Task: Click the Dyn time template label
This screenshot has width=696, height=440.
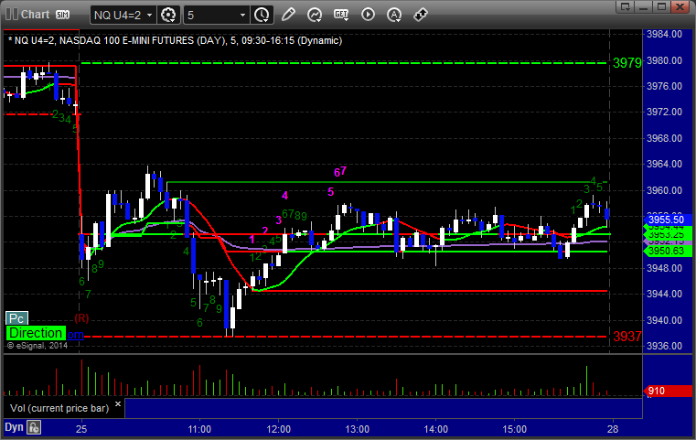Action: click(x=14, y=427)
